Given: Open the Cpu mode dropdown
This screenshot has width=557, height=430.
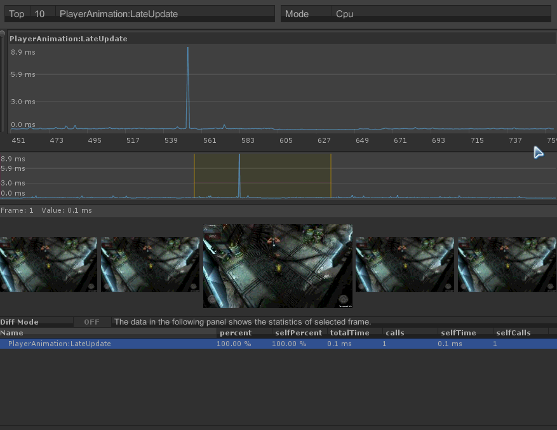Looking at the screenshot, I should click(x=441, y=14).
